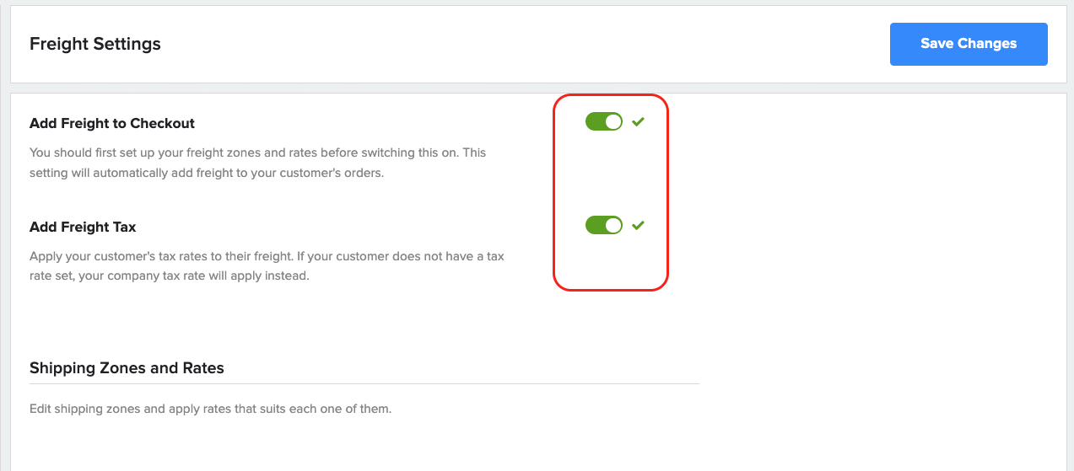
Task: Click empty header area beside Freight Settings title
Action: (523, 44)
